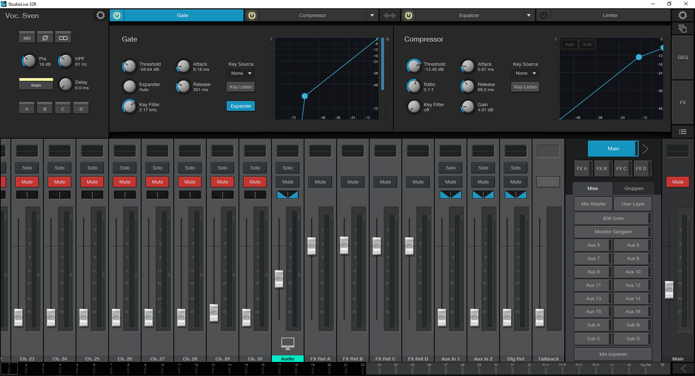
Task: Solo the Audio channel
Action: 288,168
